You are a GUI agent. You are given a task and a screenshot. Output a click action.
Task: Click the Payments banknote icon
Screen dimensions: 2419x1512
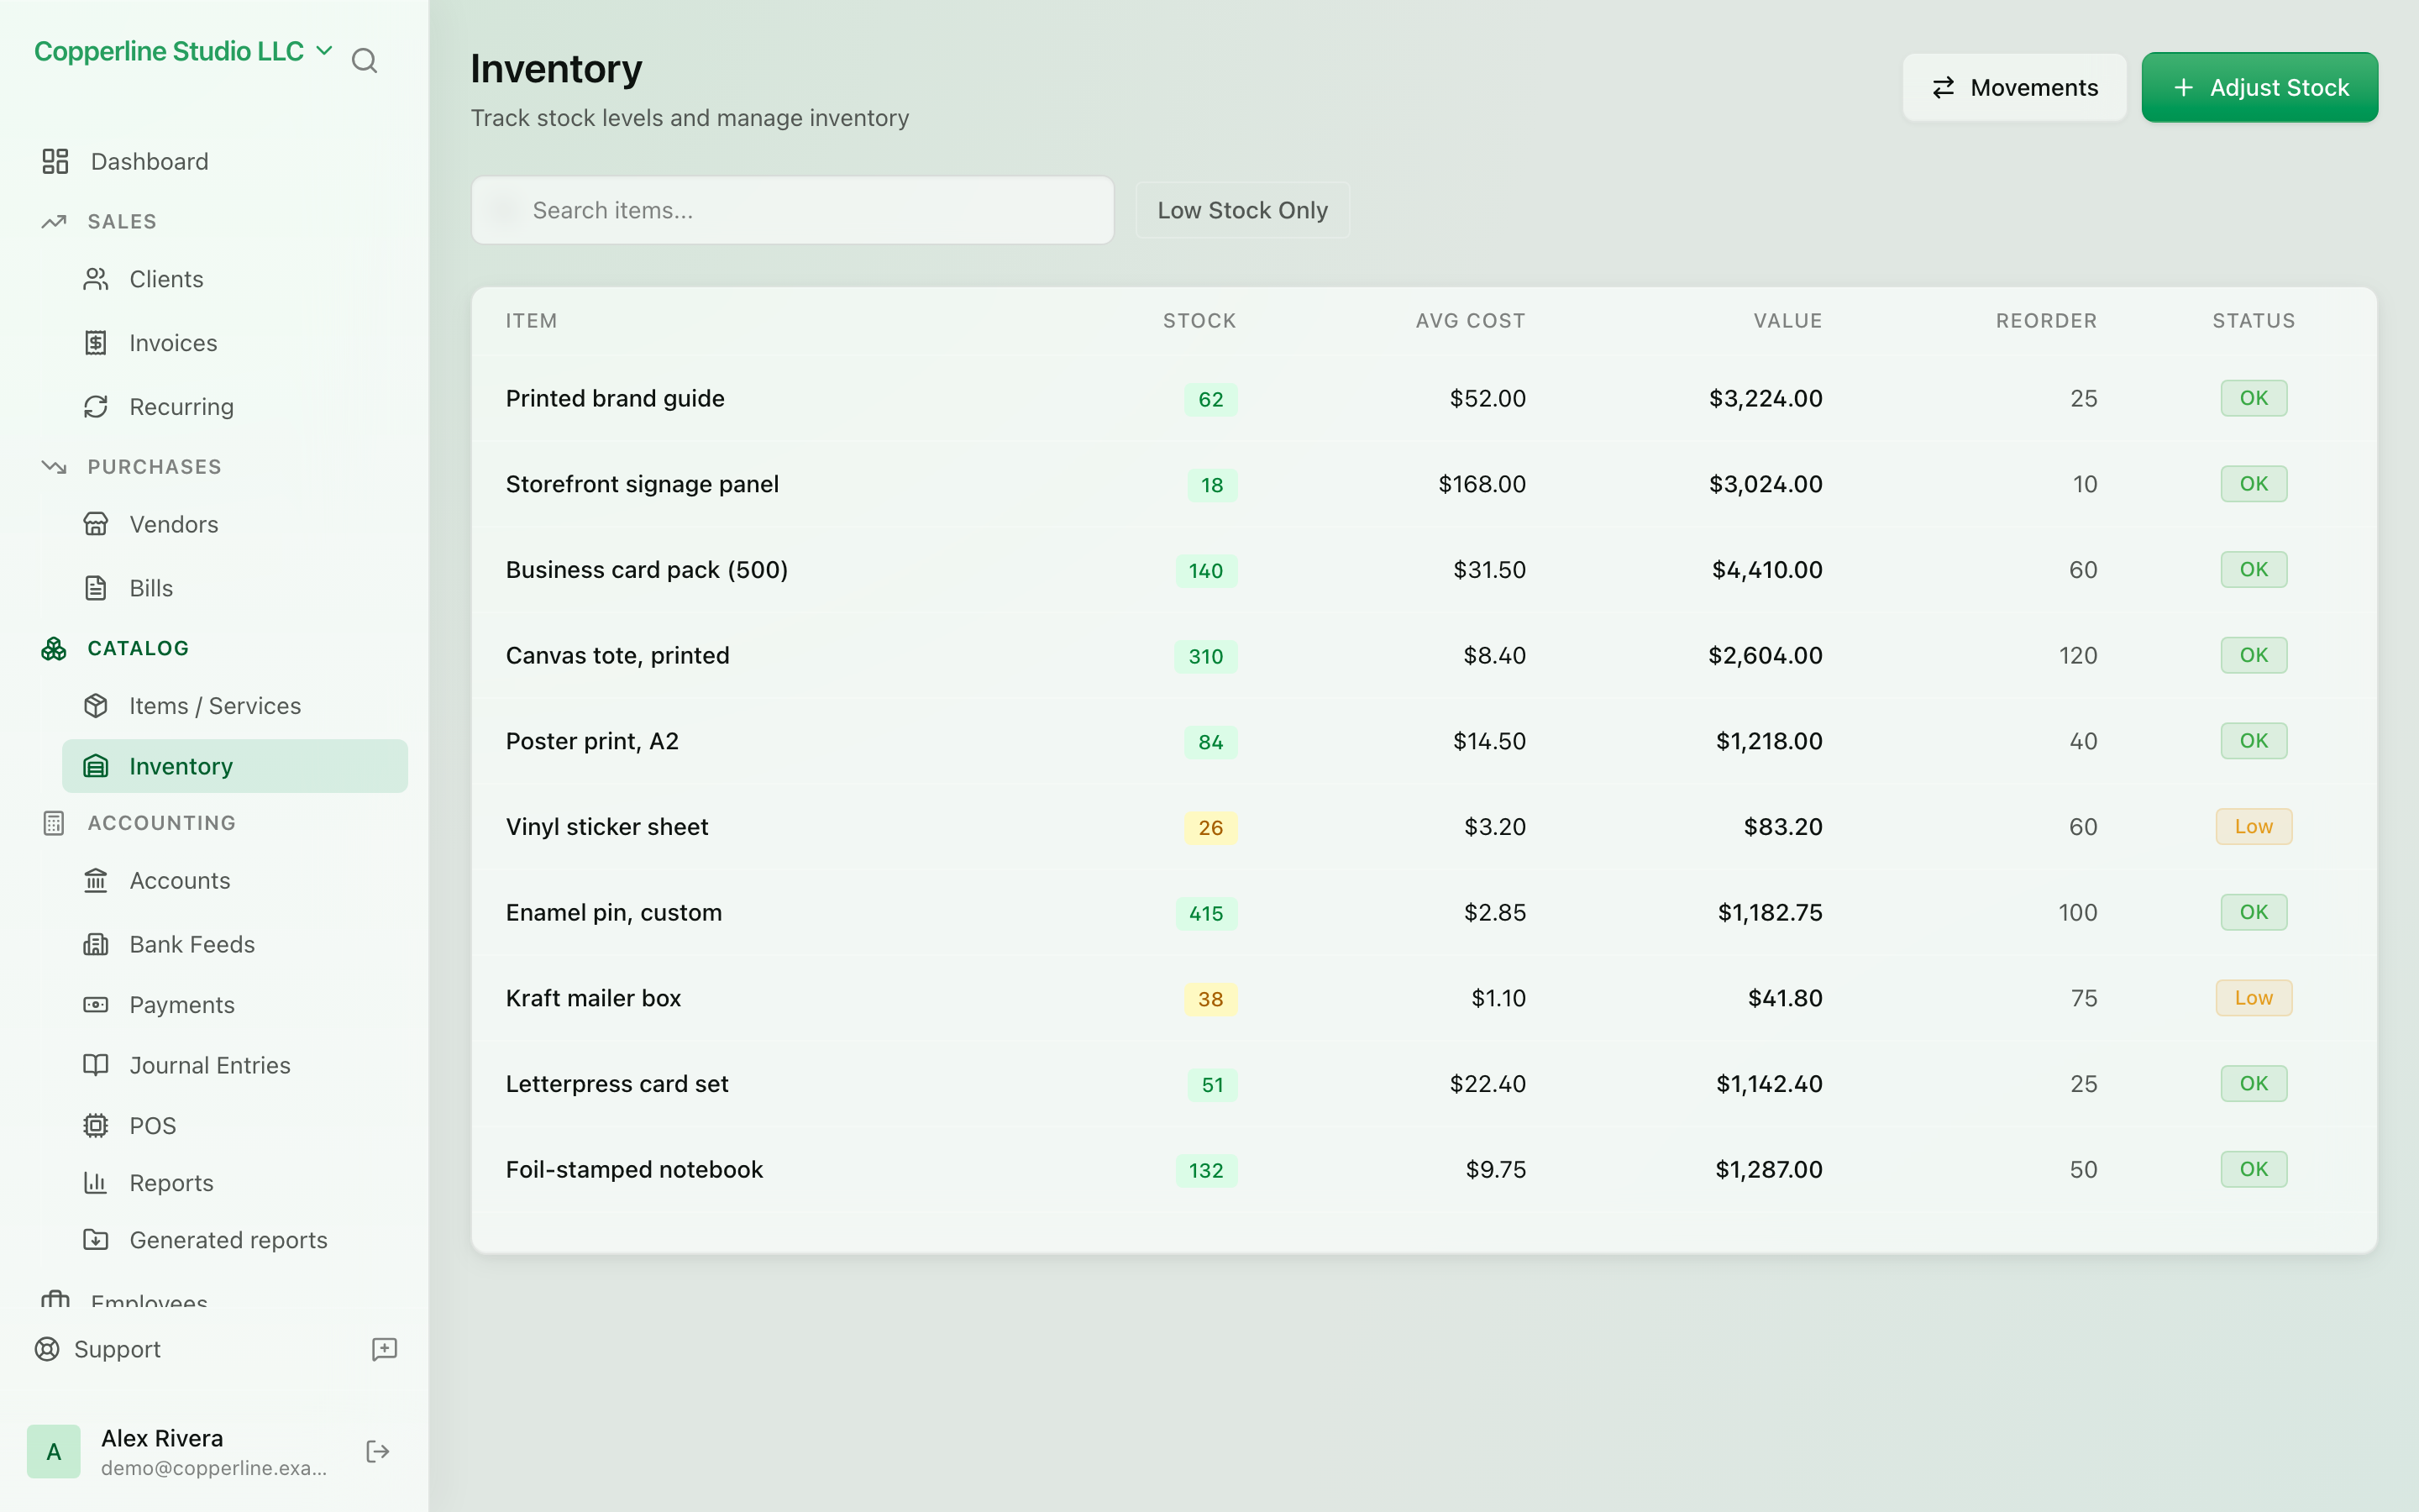tap(96, 1005)
